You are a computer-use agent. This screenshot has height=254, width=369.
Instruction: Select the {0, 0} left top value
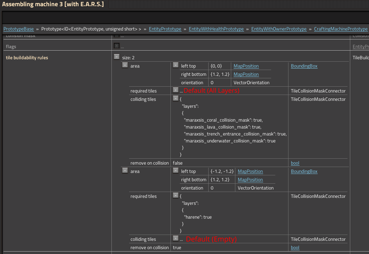coord(216,66)
